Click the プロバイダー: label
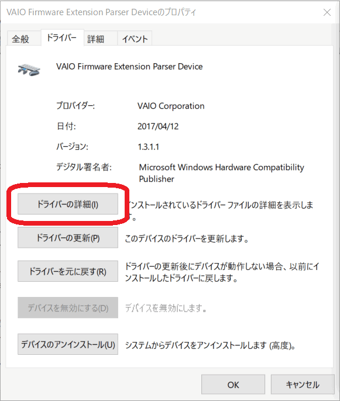The image size is (340, 401). tap(75, 106)
